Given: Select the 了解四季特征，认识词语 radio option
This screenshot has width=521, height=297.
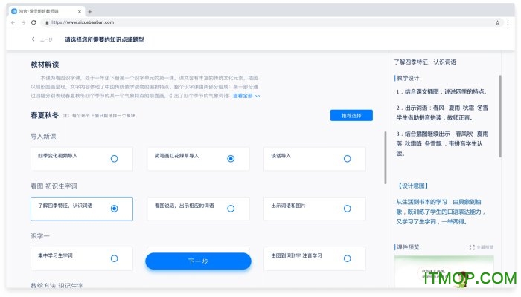Looking at the screenshot, I should [115, 209].
